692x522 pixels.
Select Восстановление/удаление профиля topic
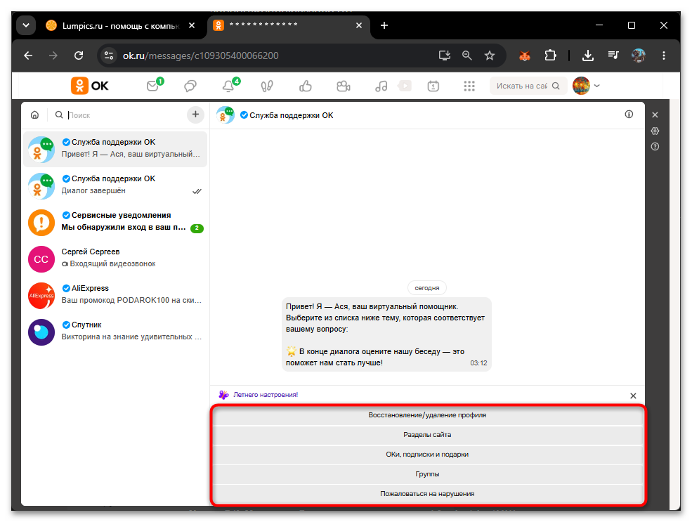click(427, 415)
